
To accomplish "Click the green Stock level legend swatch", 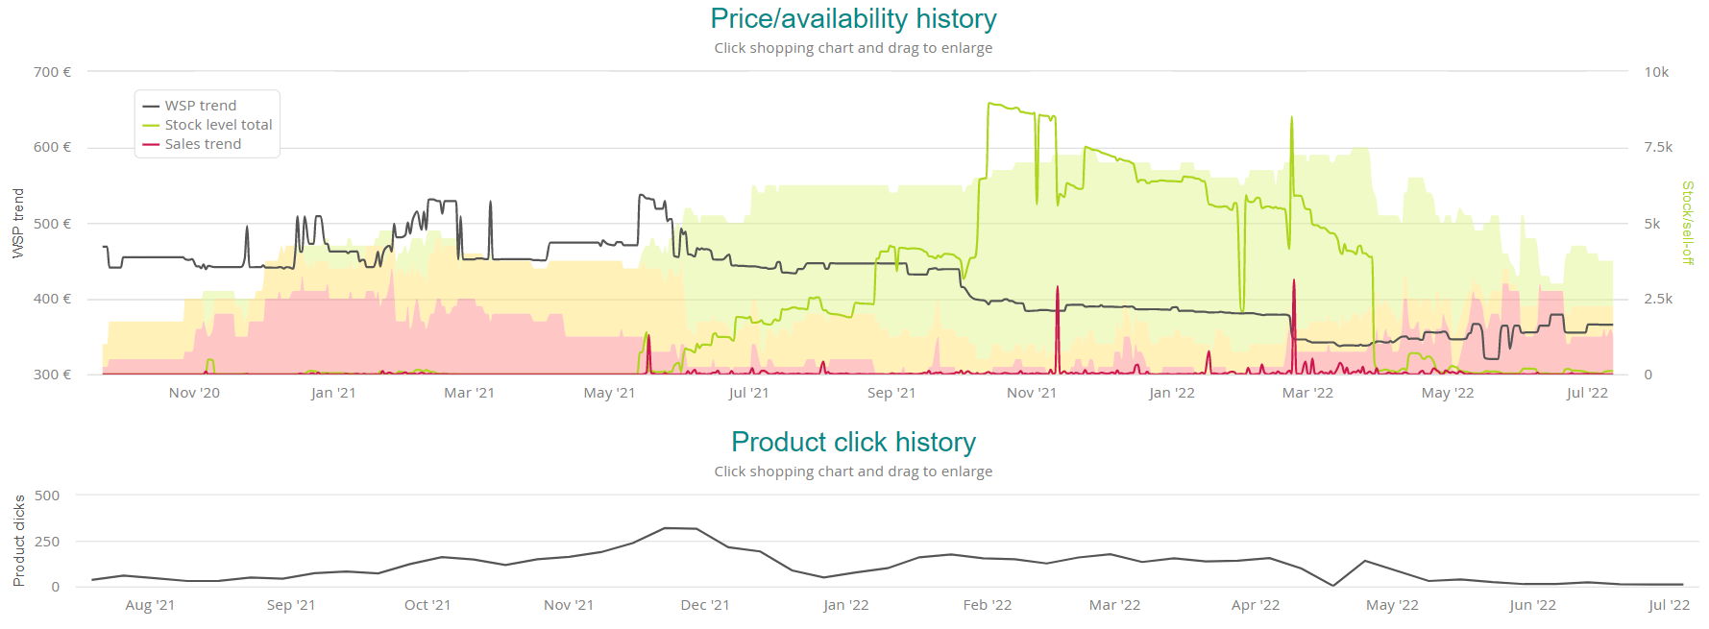I will [151, 125].
